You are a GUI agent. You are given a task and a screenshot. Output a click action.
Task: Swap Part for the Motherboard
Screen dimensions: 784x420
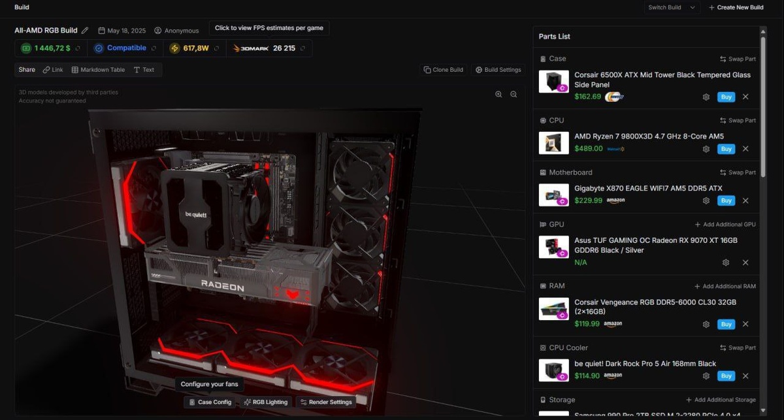(x=738, y=172)
